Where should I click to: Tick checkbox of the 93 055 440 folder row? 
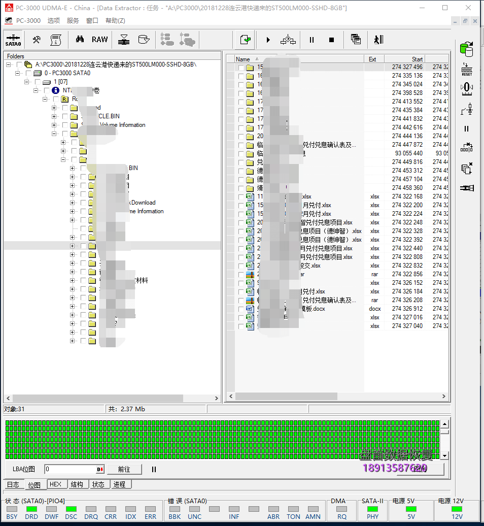click(x=241, y=153)
